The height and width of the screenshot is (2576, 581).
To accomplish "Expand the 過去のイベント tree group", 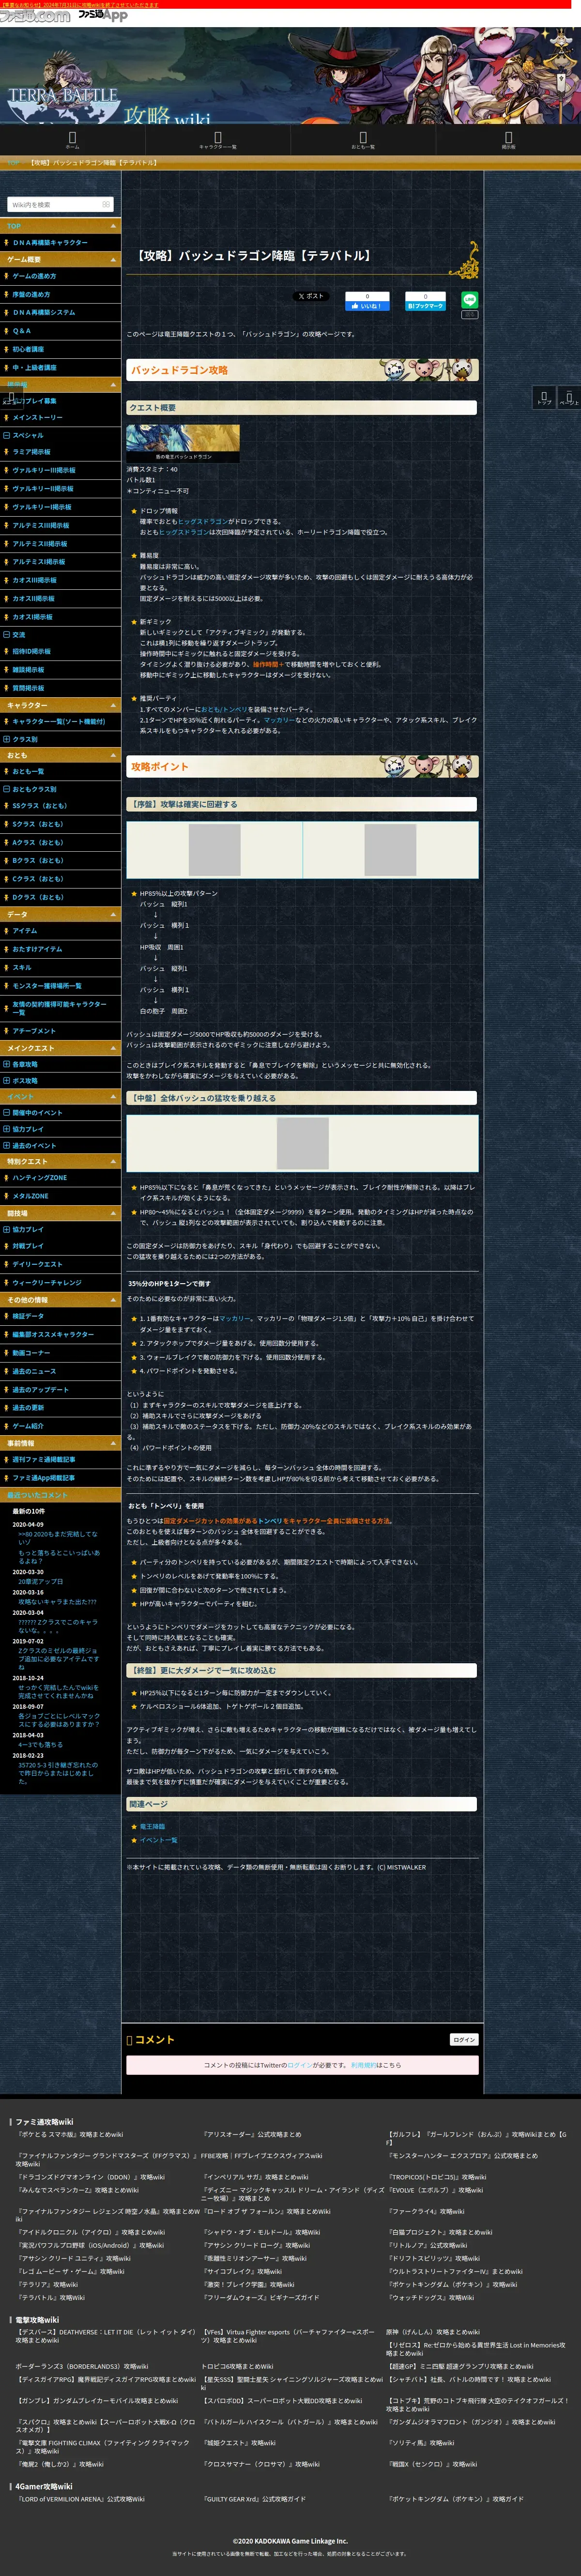I will click(7, 1145).
